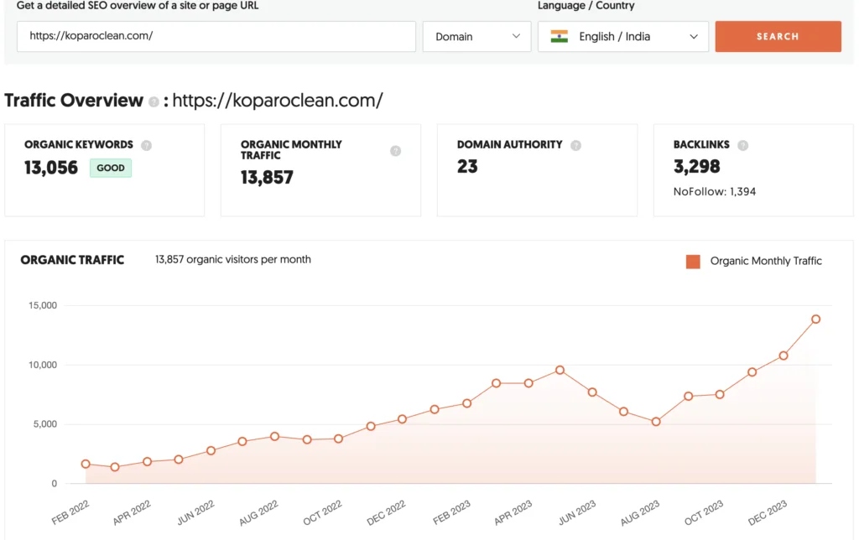The image size is (859, 540).
Task: Click the India flag icon in language selector
Action: pos(560,36)
